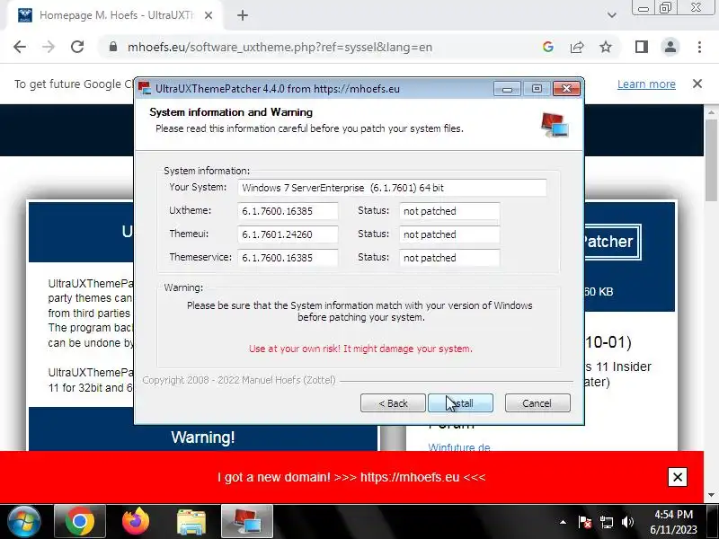Show hidden tray icons arrow

tap(563, 522)
